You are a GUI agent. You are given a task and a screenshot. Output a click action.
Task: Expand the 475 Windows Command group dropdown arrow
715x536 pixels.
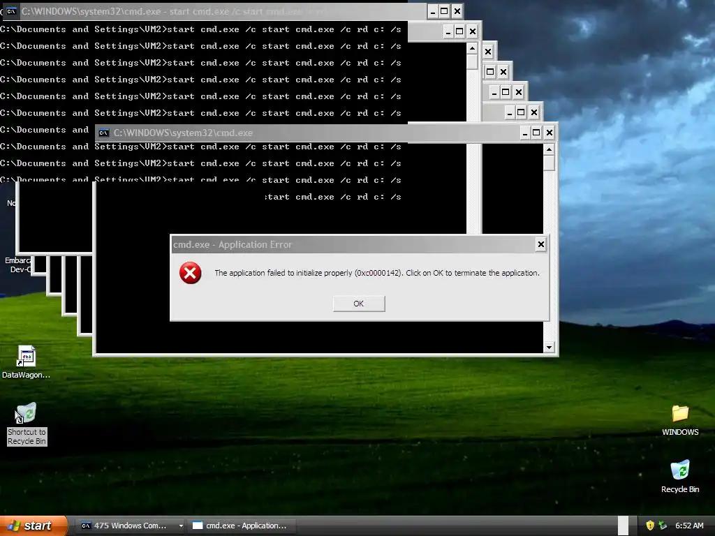(x=181, y=526)
